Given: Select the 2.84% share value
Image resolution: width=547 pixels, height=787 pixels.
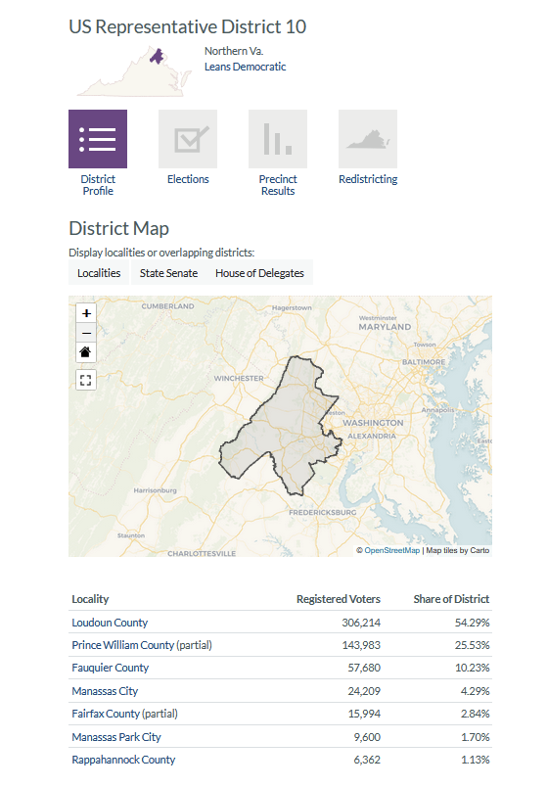Looking at the screenshot, I should tap(476, 714).
